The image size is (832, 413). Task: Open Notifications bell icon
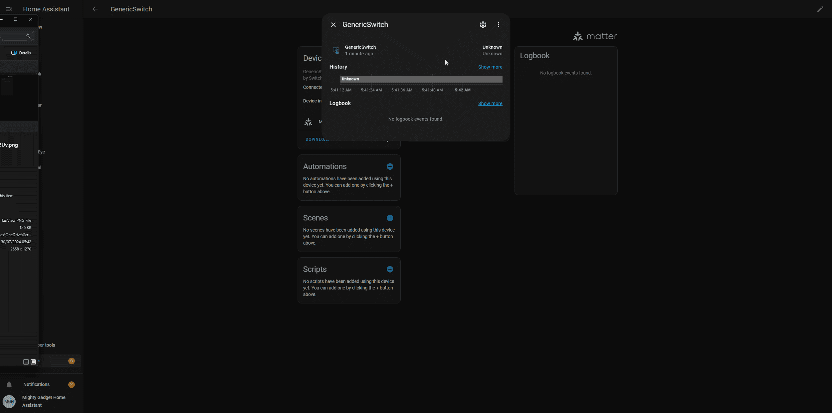click(9, 385)
